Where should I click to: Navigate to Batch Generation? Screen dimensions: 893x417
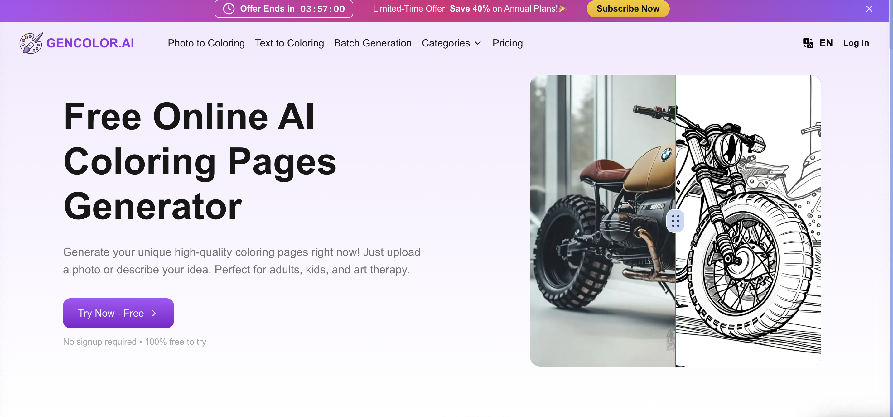373,43
